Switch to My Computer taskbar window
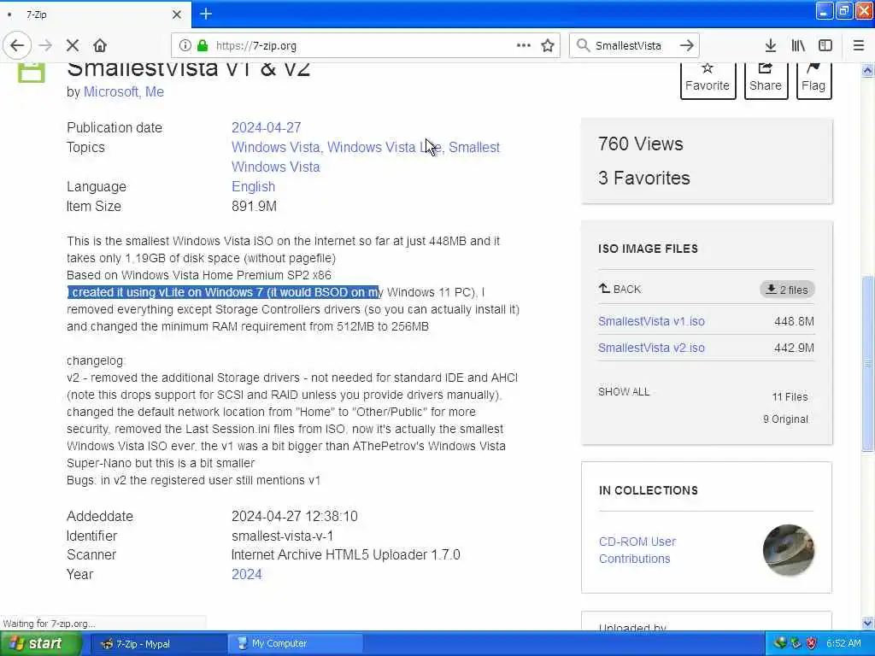875x656 pixels. click(296, 644)
